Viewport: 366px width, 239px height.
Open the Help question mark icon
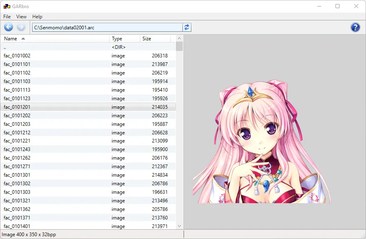pyautogui.click(x=355, y=27)
